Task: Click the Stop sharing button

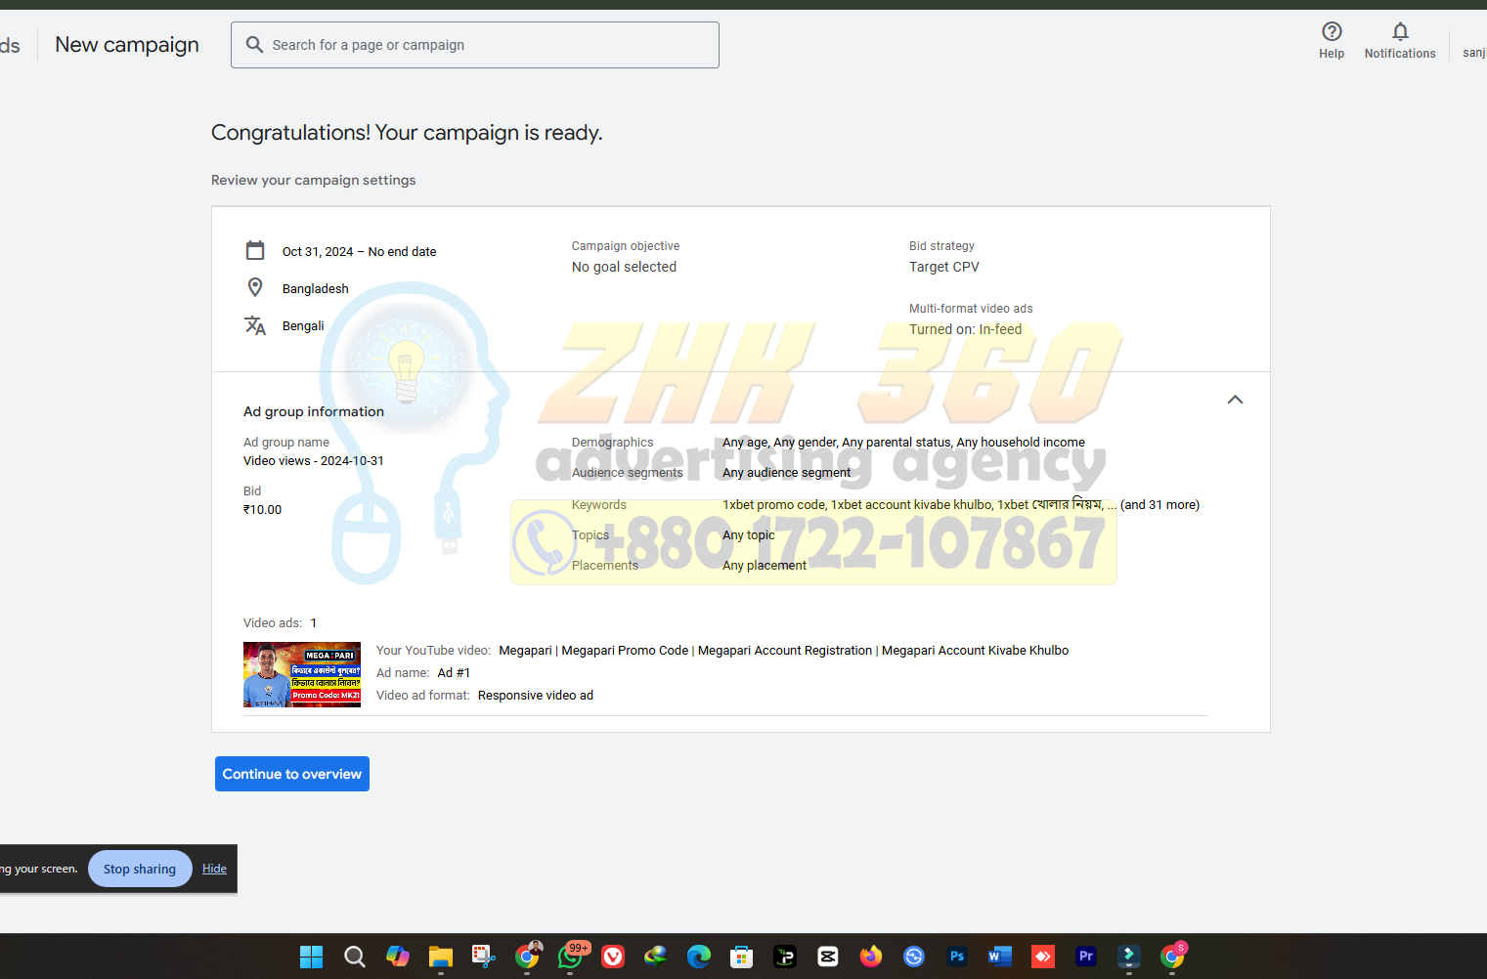Action: point(140,869)
